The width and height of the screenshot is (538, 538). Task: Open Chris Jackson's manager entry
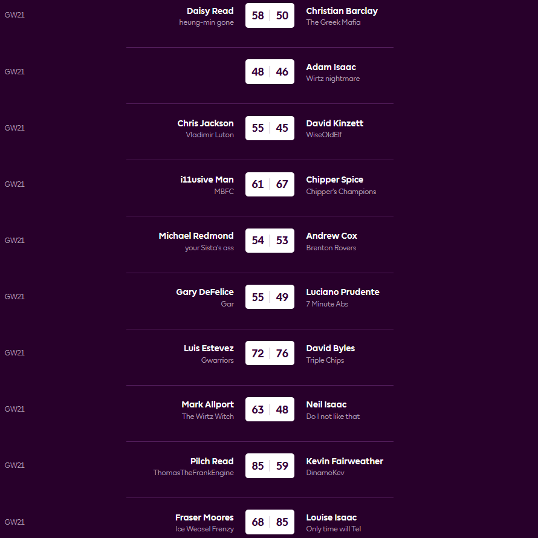(x=205, y=123)
